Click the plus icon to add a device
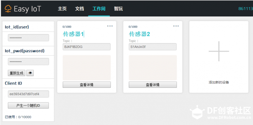This screenshot has width=253, height=125. (219, 51)
